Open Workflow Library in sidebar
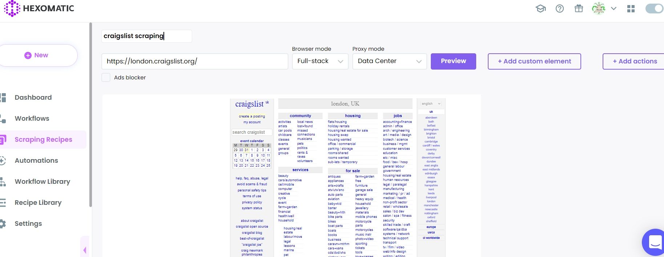Viewport: 664px width, 257px height. click(42, 181)
